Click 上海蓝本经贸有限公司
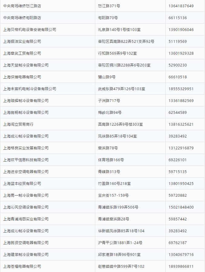This screenshot has width=205, height=272. click(x=22, y=183)
